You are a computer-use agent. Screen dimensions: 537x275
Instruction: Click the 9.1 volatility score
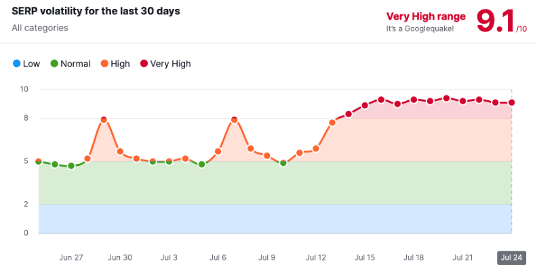(495, 21)
